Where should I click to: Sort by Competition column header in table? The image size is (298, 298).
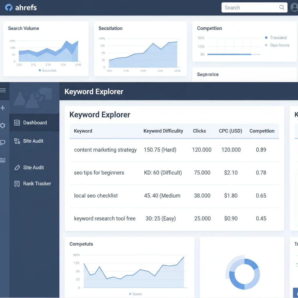(x=262, y=131)
